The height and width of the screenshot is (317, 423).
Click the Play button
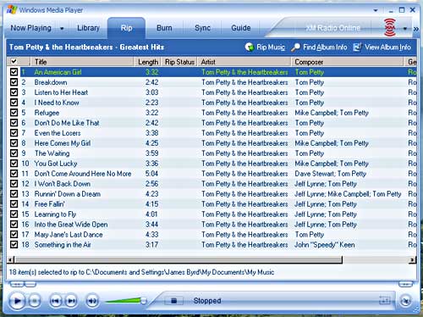(17, 301)
